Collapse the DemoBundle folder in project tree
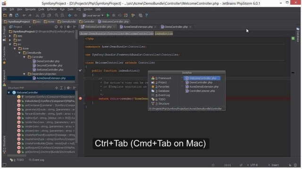The image size is (302, 169). point(19,53)
